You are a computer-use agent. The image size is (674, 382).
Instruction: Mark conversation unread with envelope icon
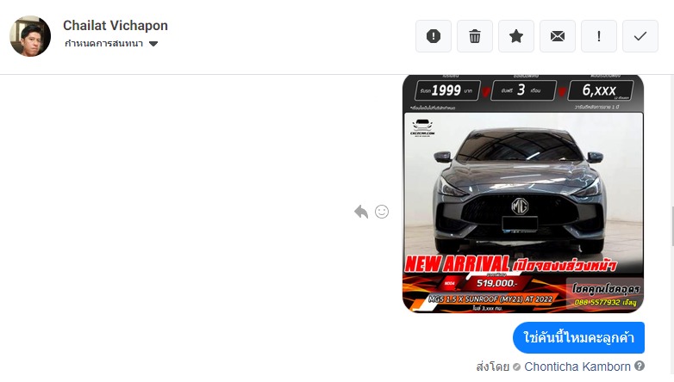[558, 36]
